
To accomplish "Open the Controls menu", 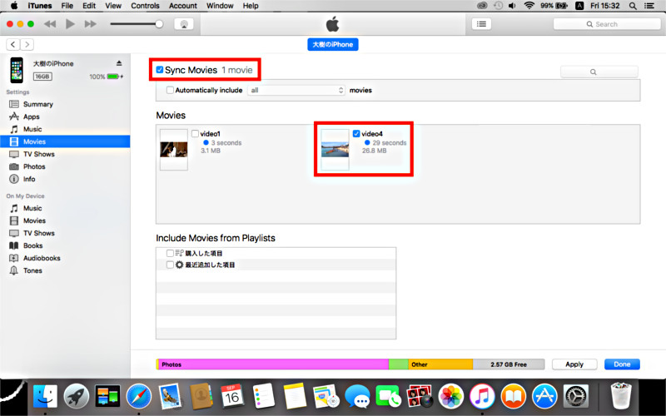I will [x=145, y=6].
